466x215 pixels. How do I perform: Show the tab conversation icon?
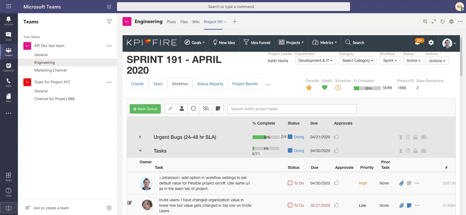coord(425,21)
